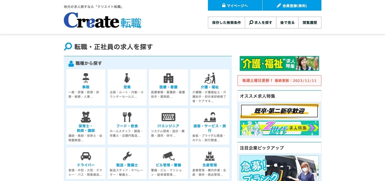
Task: Click the 既卒・第二新卒歓迎 banner
Action: (x=279, y=111)
